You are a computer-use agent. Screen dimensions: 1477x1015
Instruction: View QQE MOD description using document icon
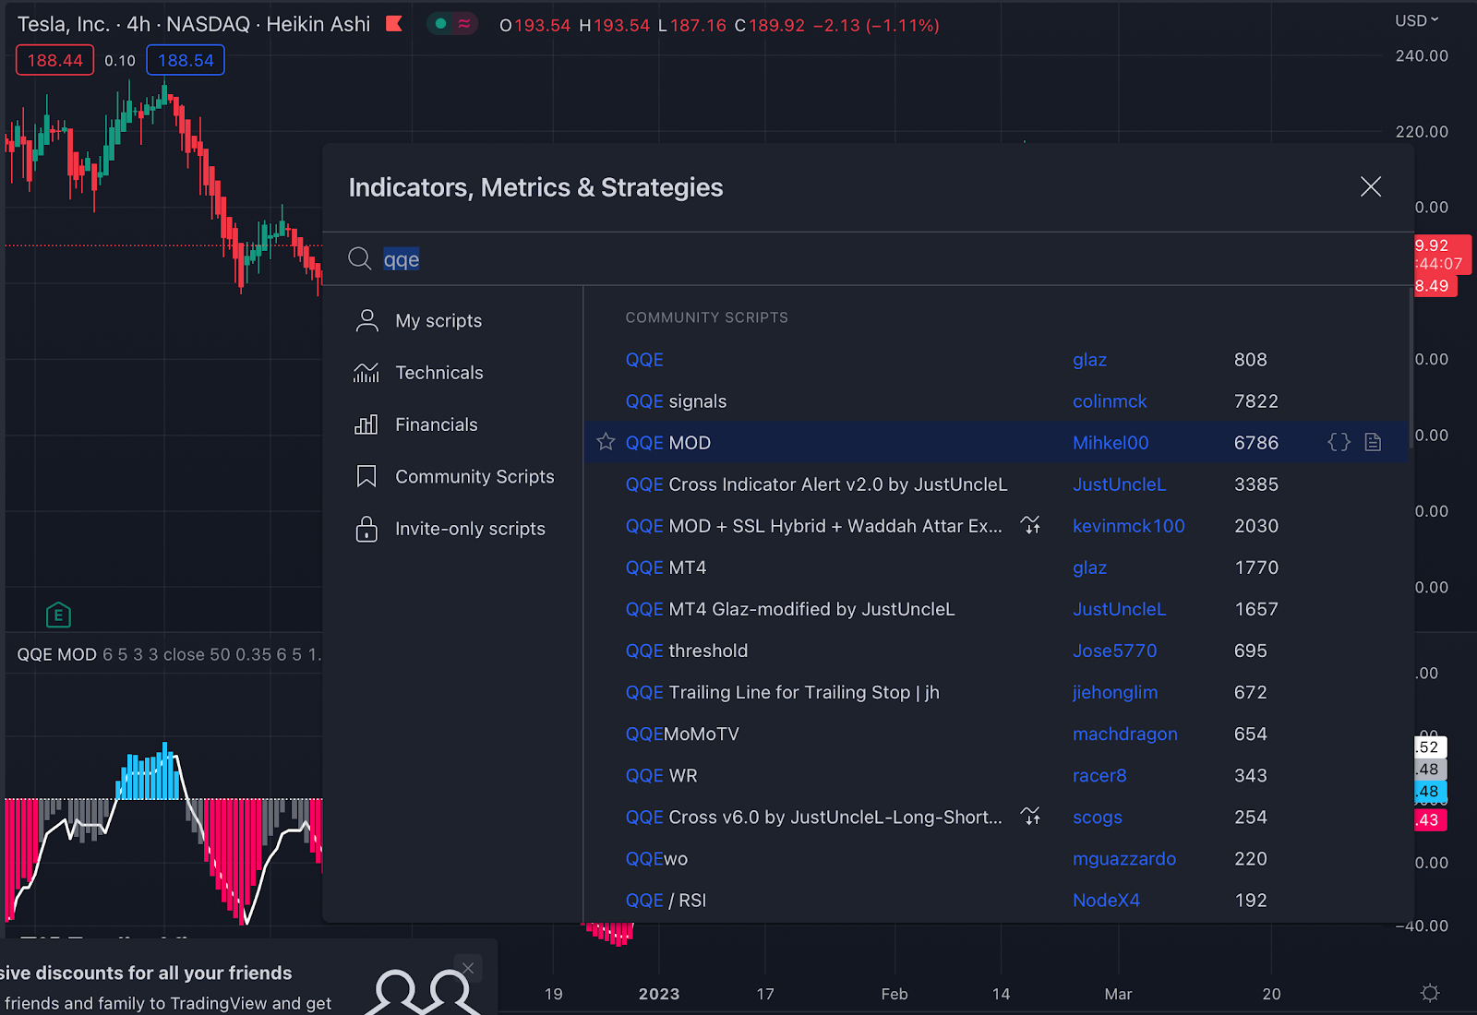tap(1372, 442)
